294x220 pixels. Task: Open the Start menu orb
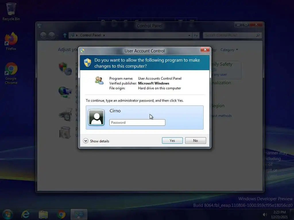click(x=7, y=214)
